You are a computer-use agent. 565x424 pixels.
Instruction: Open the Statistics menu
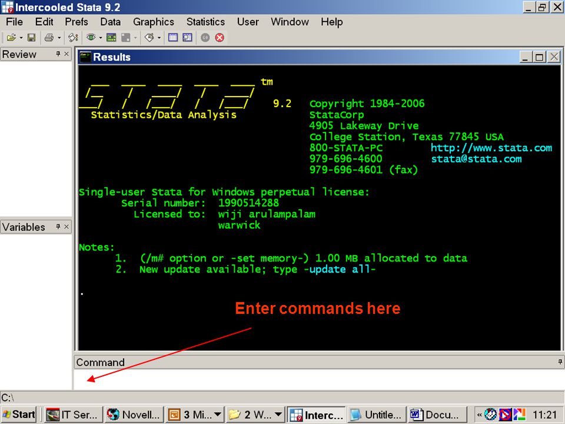tap(205, 22)
